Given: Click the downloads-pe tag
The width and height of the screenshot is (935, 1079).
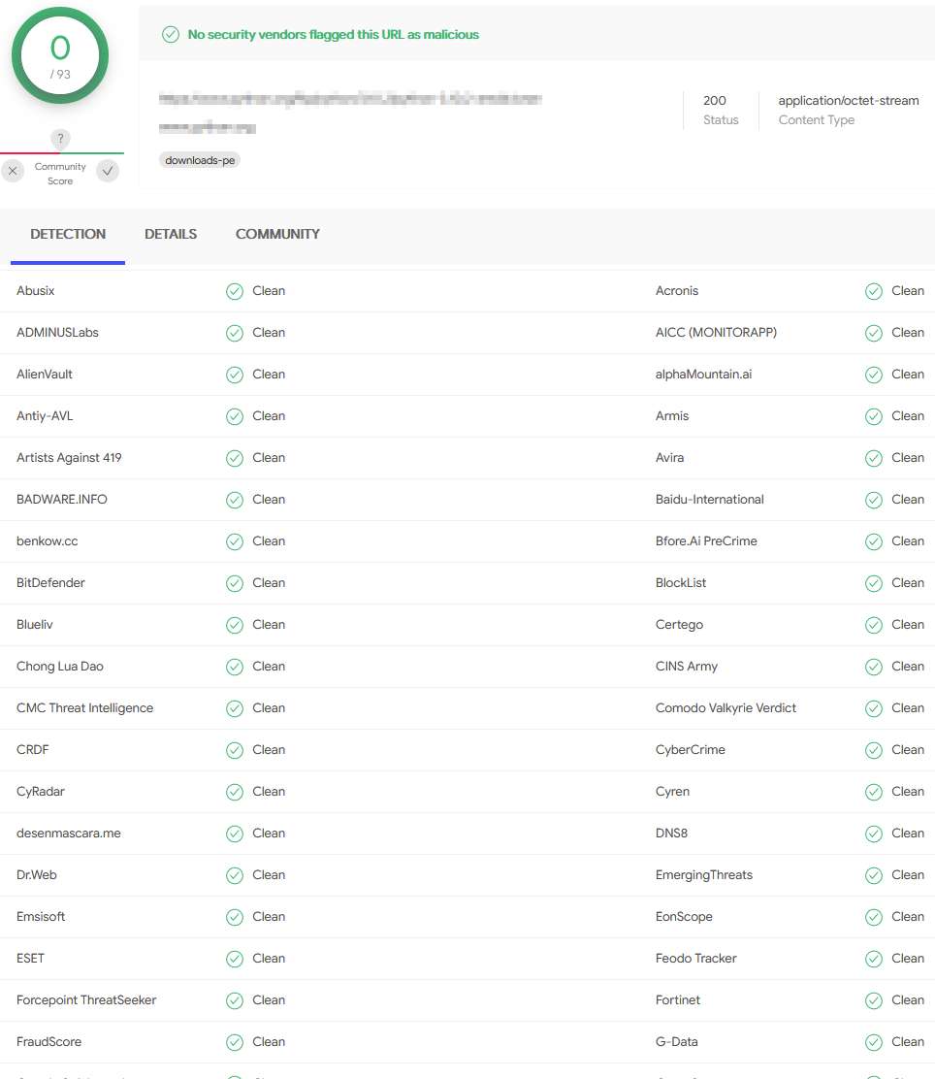Looking at the screenshot, I should tap(200, 160).
